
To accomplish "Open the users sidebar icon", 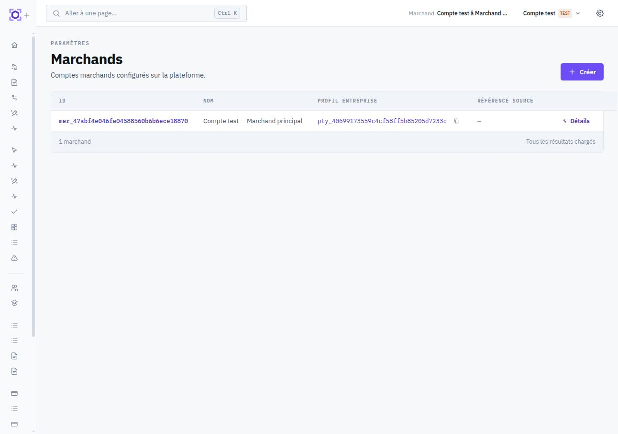I will click(x=14, y=288).
